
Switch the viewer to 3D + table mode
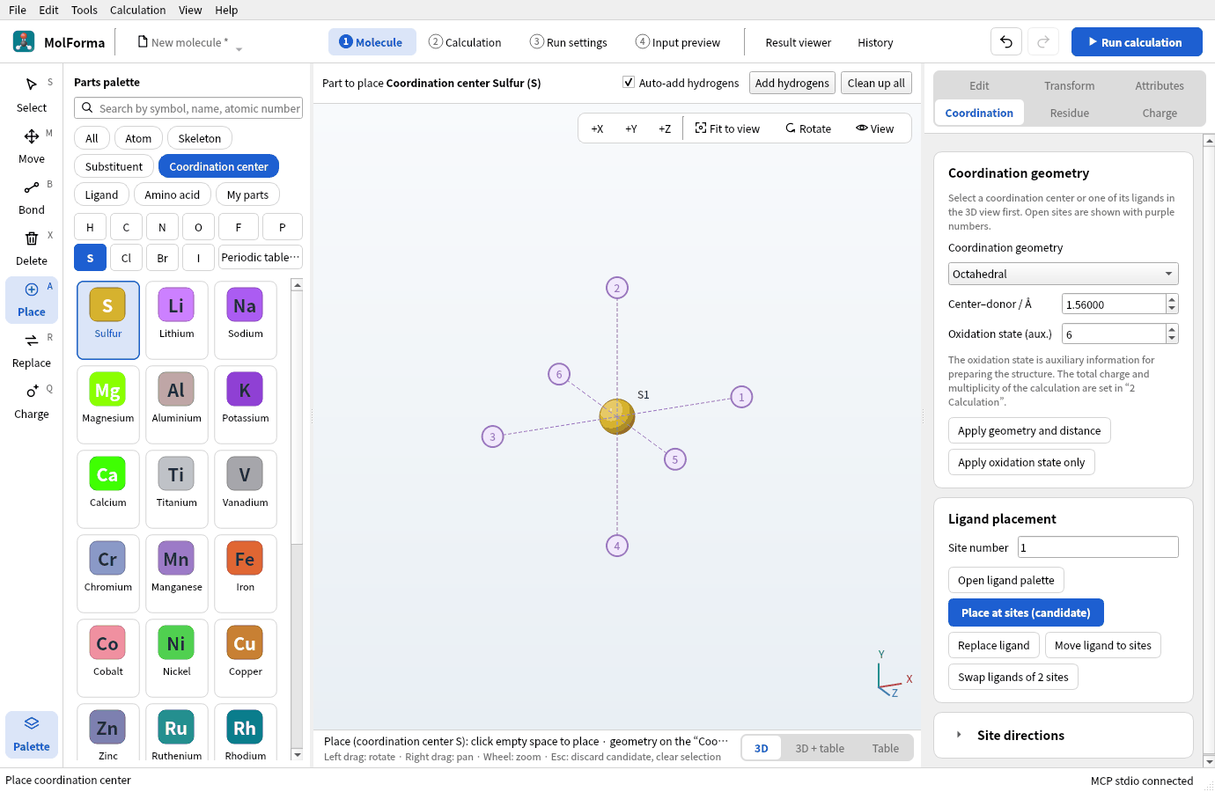[x=820, y=748]
